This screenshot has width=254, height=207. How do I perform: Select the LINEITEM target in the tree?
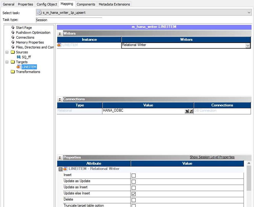(29, 67)
